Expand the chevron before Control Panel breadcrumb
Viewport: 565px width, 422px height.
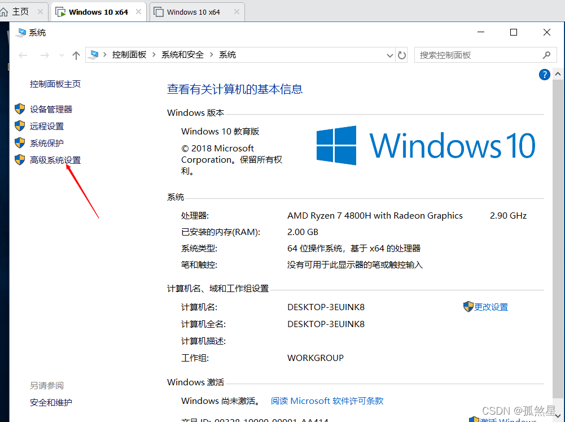click(105, 55)
